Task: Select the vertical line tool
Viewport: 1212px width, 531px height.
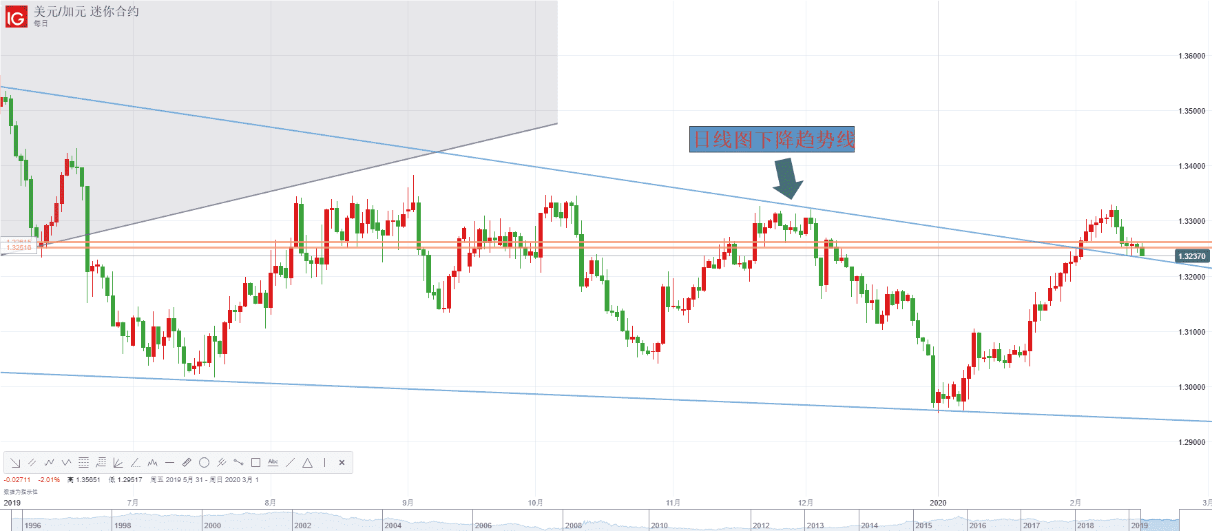Action: [x=324, y=463]
